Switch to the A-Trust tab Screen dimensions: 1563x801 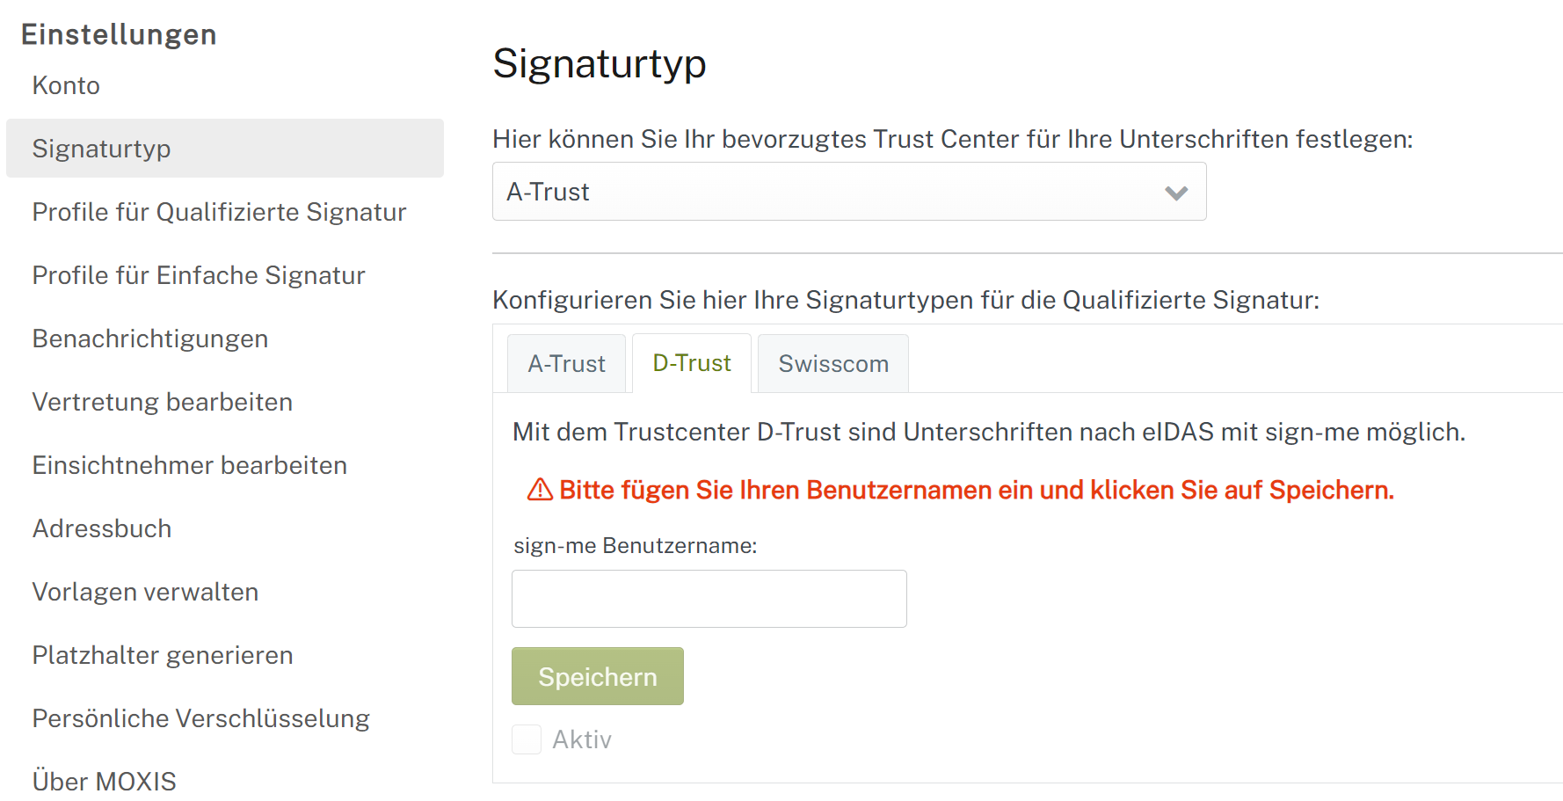(565, 362)
